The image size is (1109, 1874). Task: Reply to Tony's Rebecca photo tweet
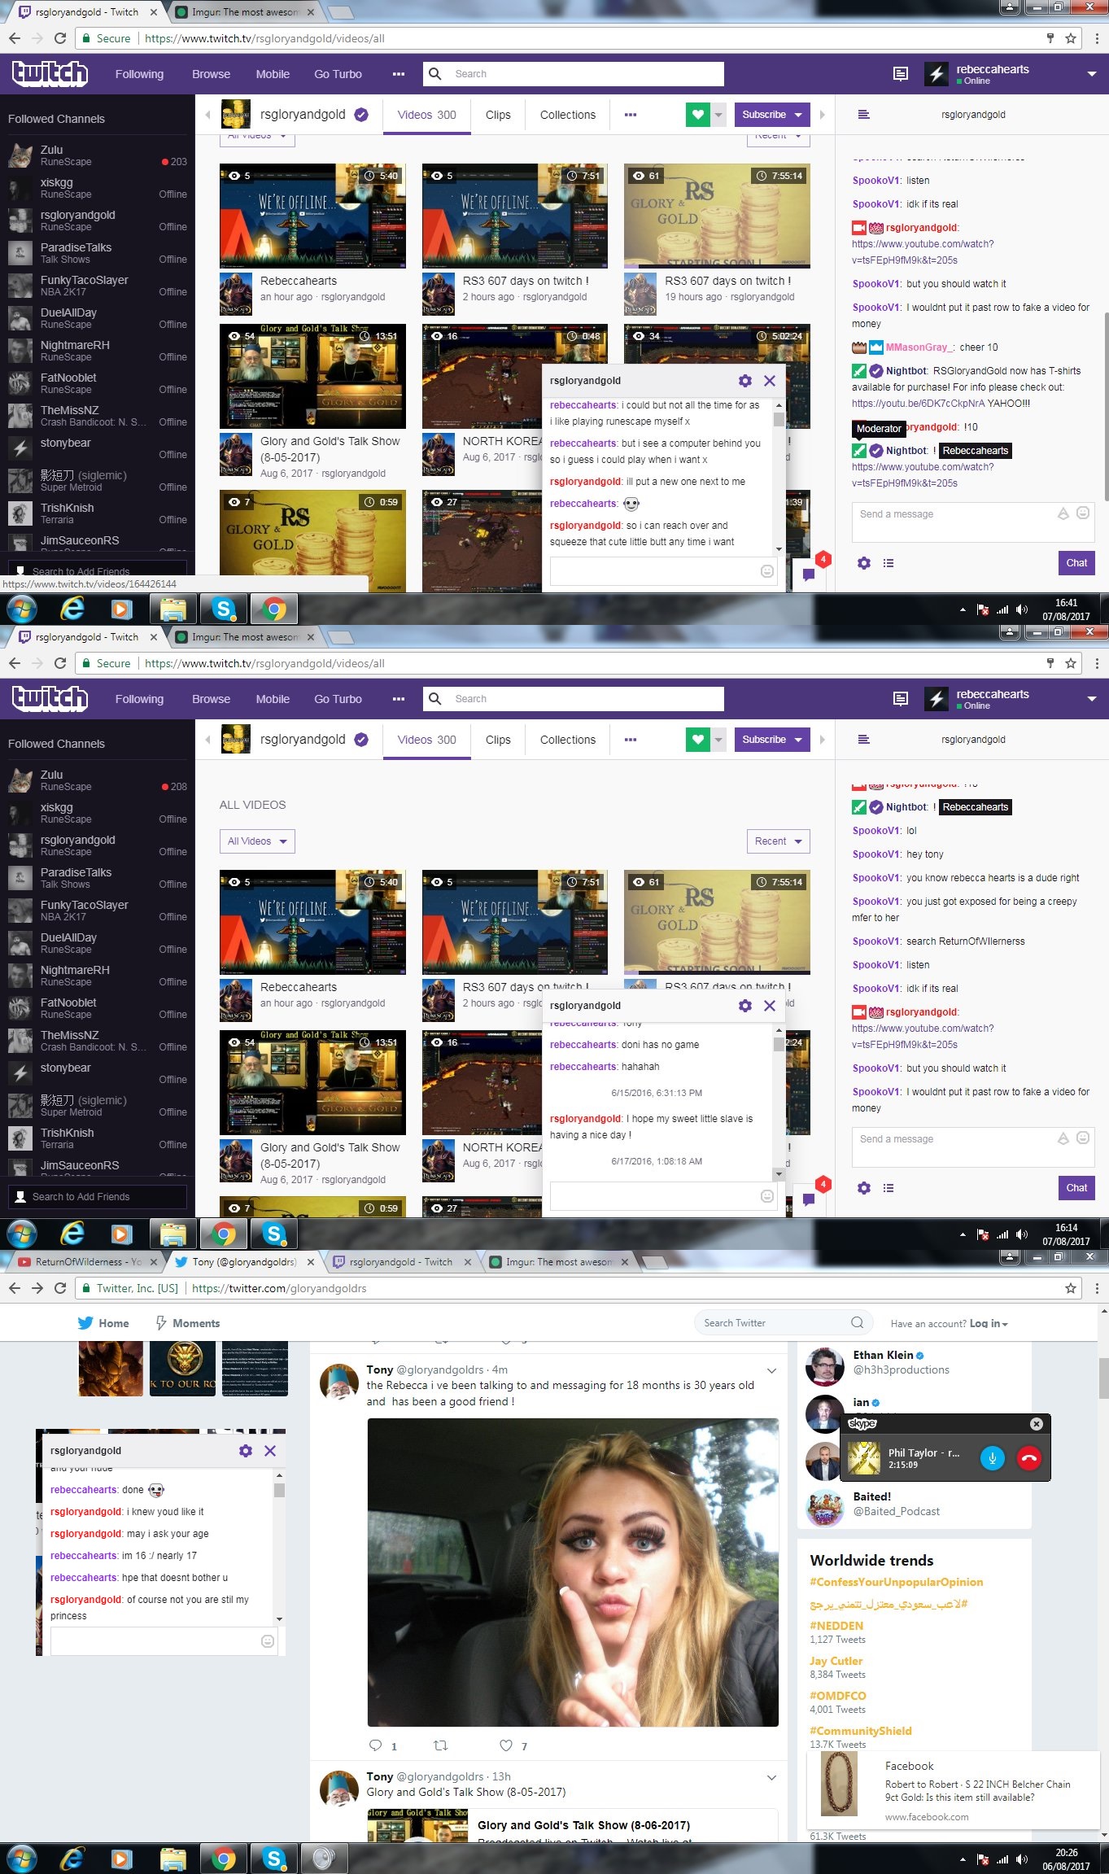(x=376, y=1745)
